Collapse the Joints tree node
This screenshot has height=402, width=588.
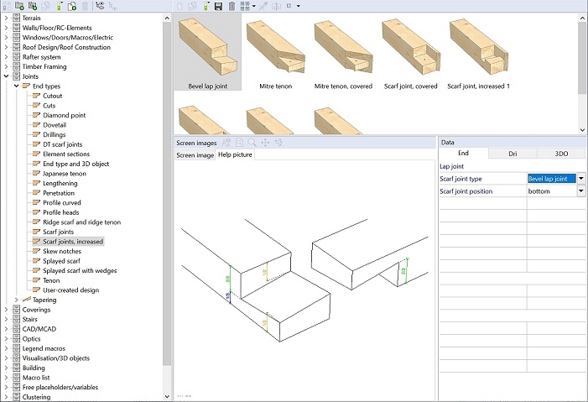6,76
